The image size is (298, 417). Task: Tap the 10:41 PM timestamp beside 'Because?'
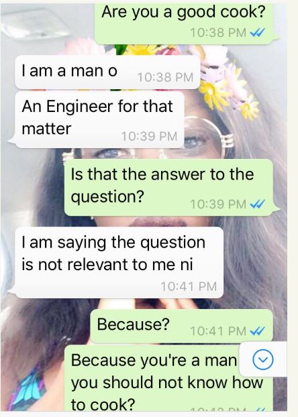(218, 331)
